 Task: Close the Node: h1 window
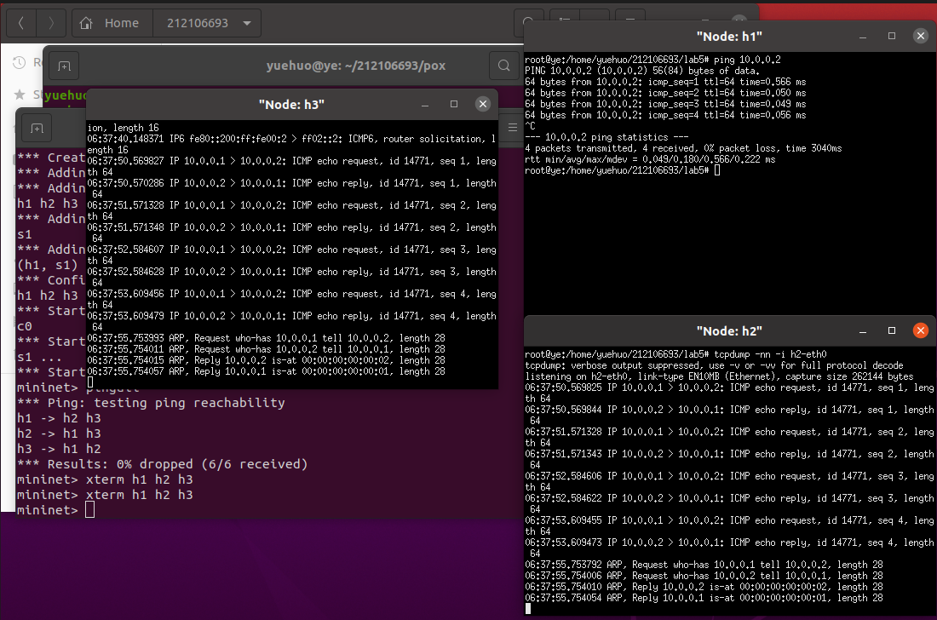click(920, 36)
